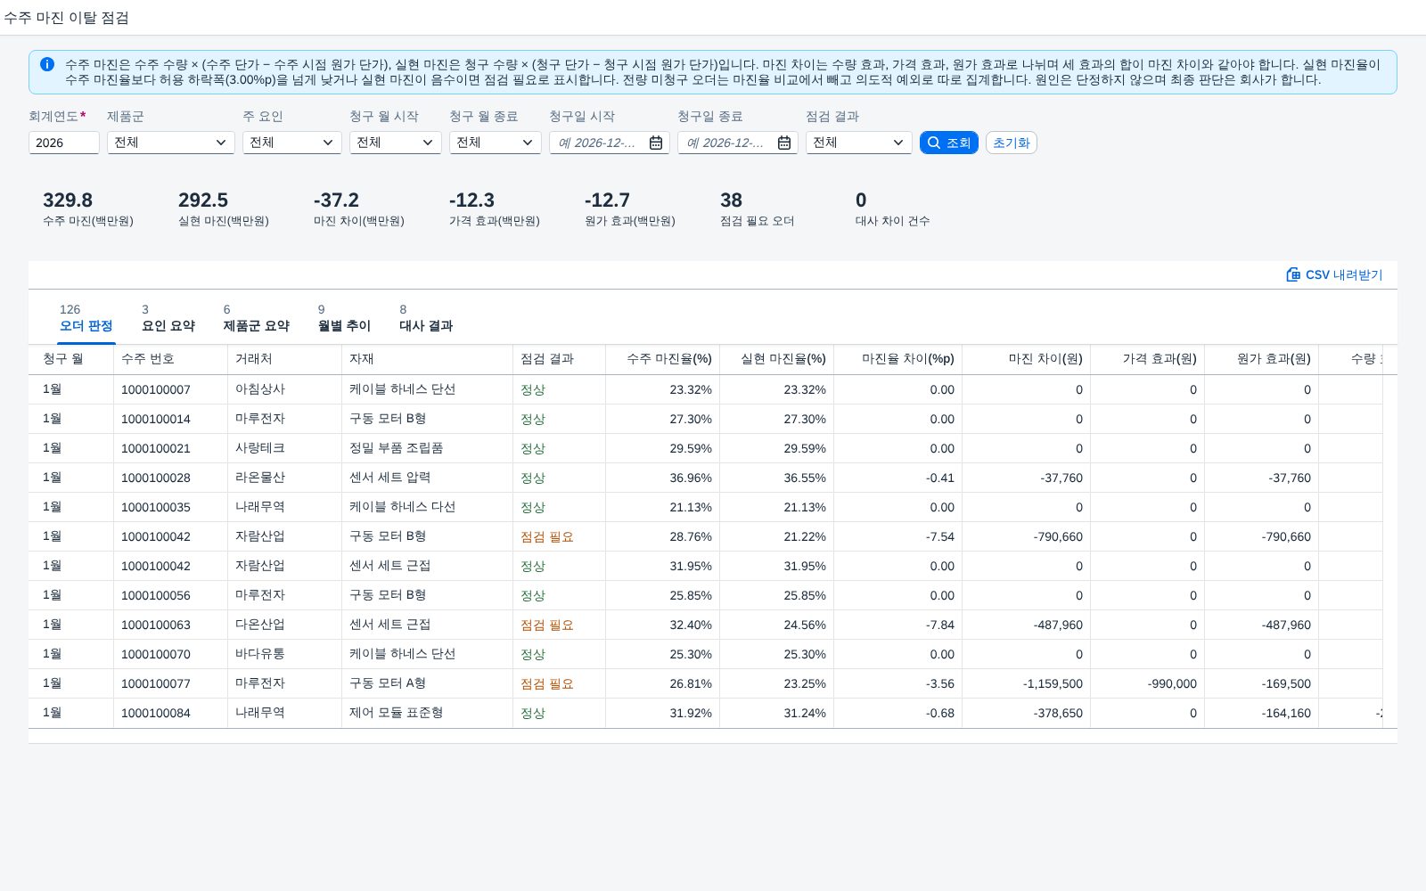The height and width of the screenshot is (891, 1426).
Task: Focus the 회계연도 input field
Action: [x=64, y=143]
